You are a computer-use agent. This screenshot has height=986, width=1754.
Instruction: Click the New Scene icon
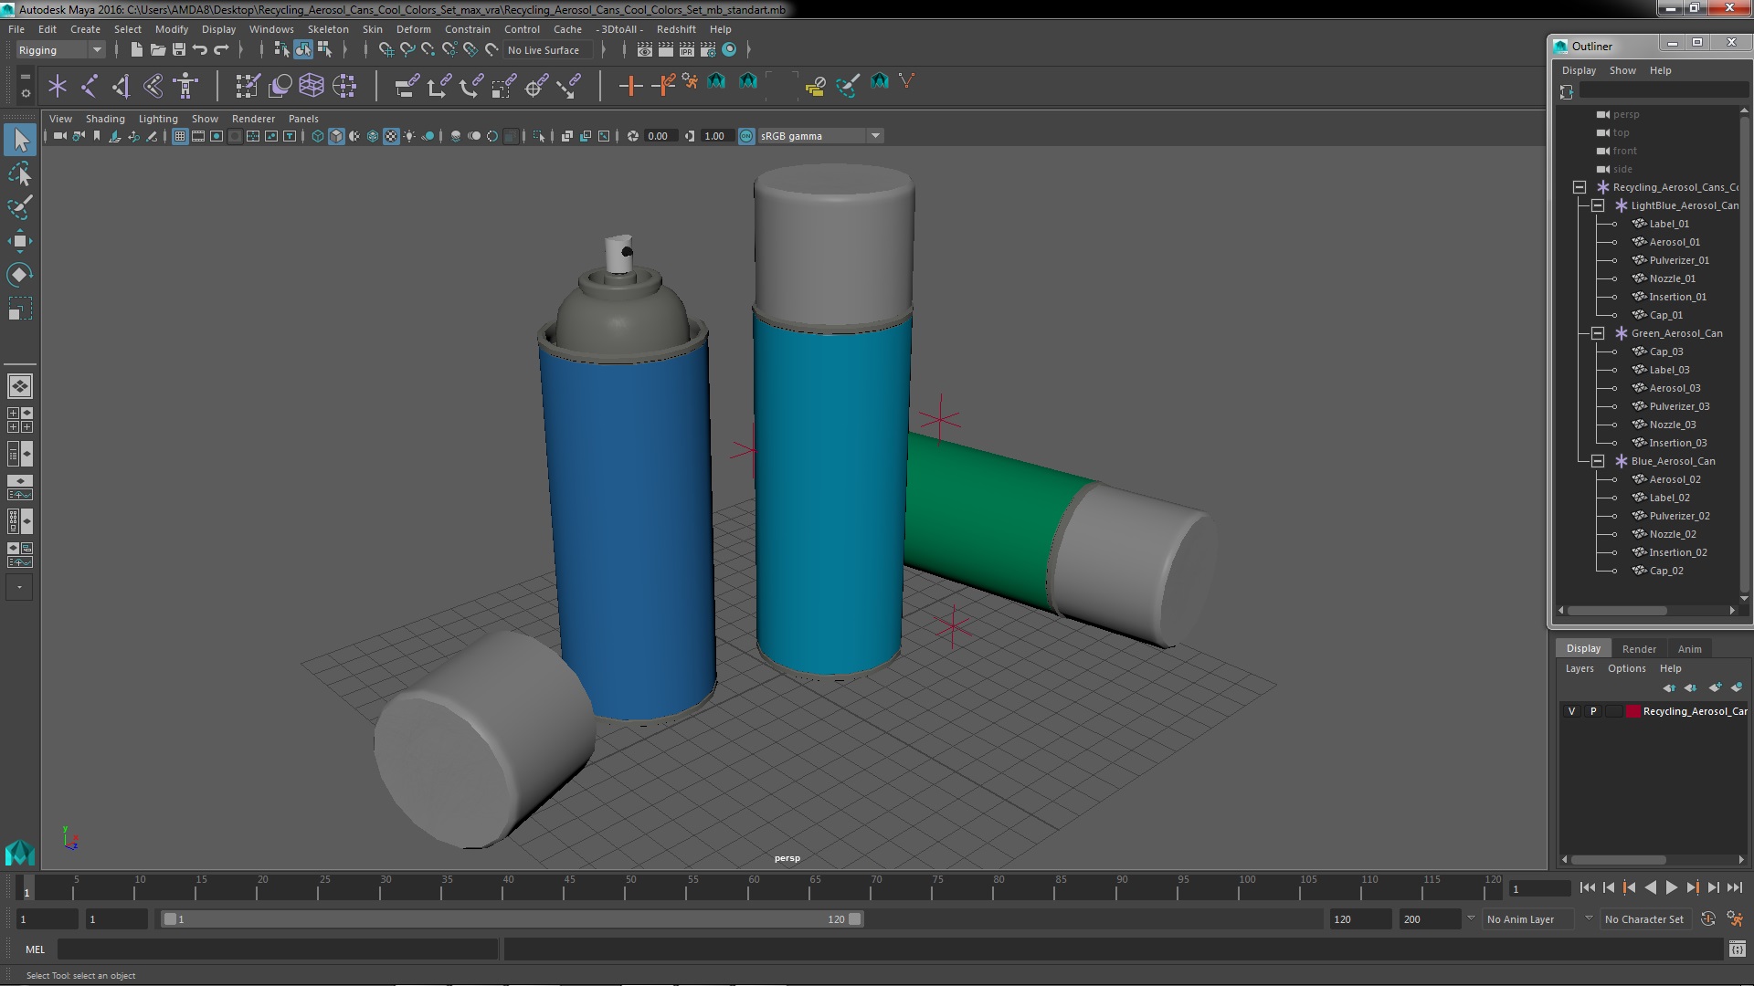(136, 50)
